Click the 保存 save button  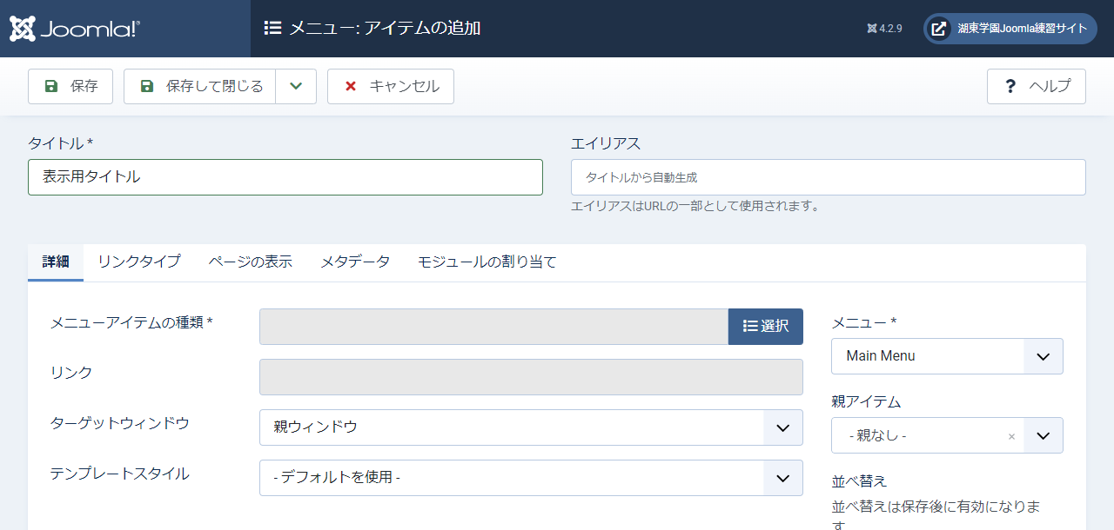pos(70,87)
